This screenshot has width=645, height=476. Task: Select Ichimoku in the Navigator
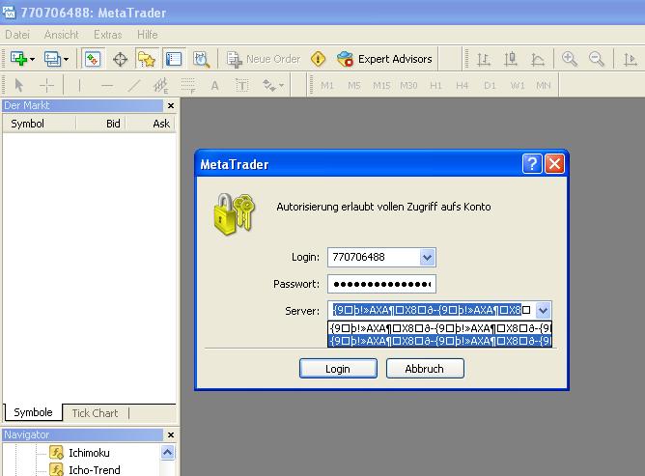[x=89, y=453]
